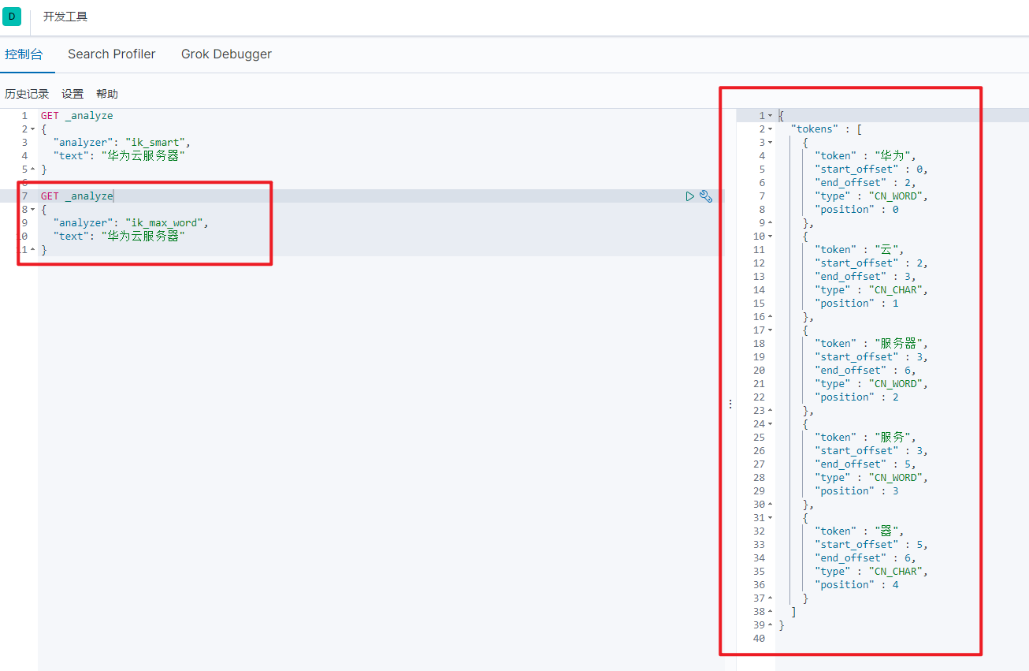Click the "tokens" key in response
1029x671 pixels.
[x=815, y=129]
